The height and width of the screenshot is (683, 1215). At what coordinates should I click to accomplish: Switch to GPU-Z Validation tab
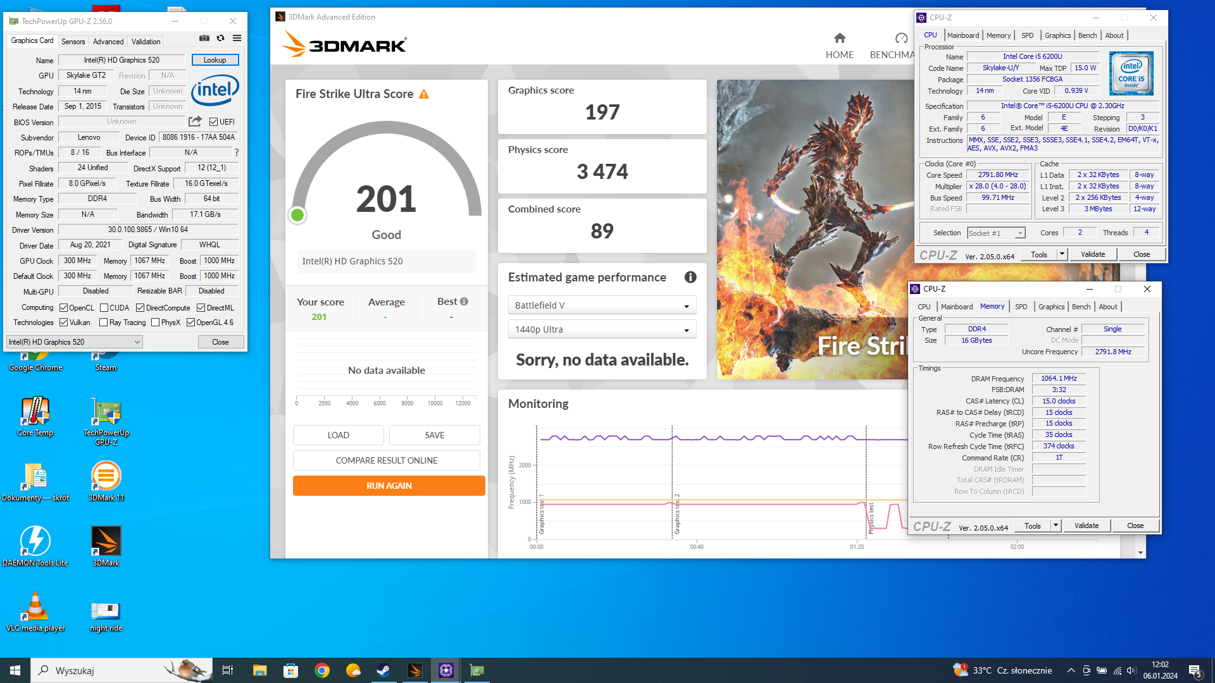coord(146,42)
